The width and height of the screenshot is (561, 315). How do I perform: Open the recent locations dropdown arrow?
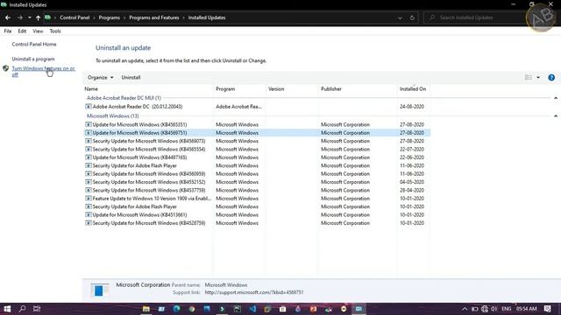click(29, 17)
